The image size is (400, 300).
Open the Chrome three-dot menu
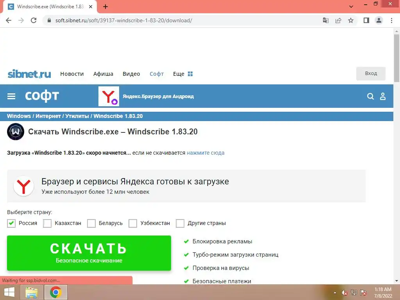tap(391, 20)
